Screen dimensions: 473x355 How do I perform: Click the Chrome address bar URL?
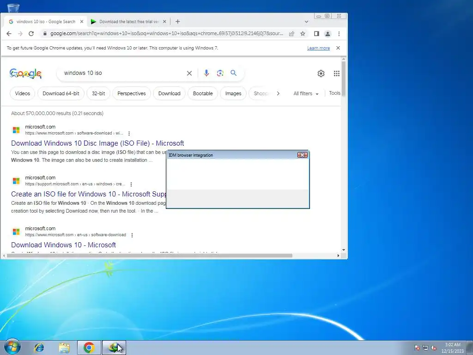pos(167,33)
